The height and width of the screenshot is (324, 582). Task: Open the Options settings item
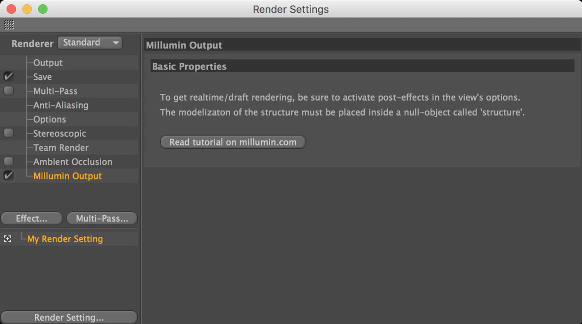(49, 120)
